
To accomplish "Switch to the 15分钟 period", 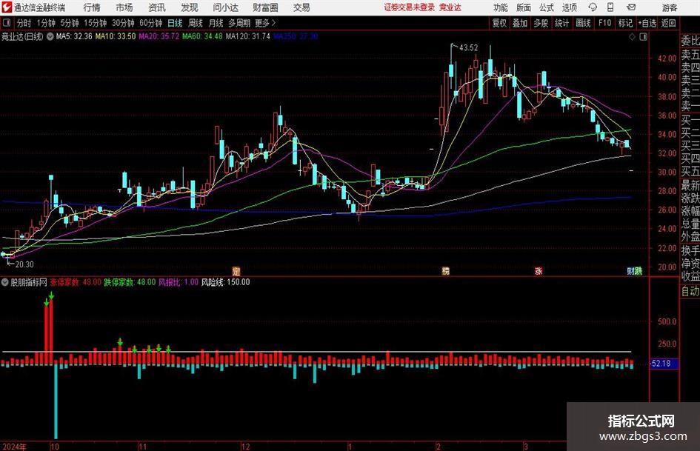I will (x=95, y=23).
